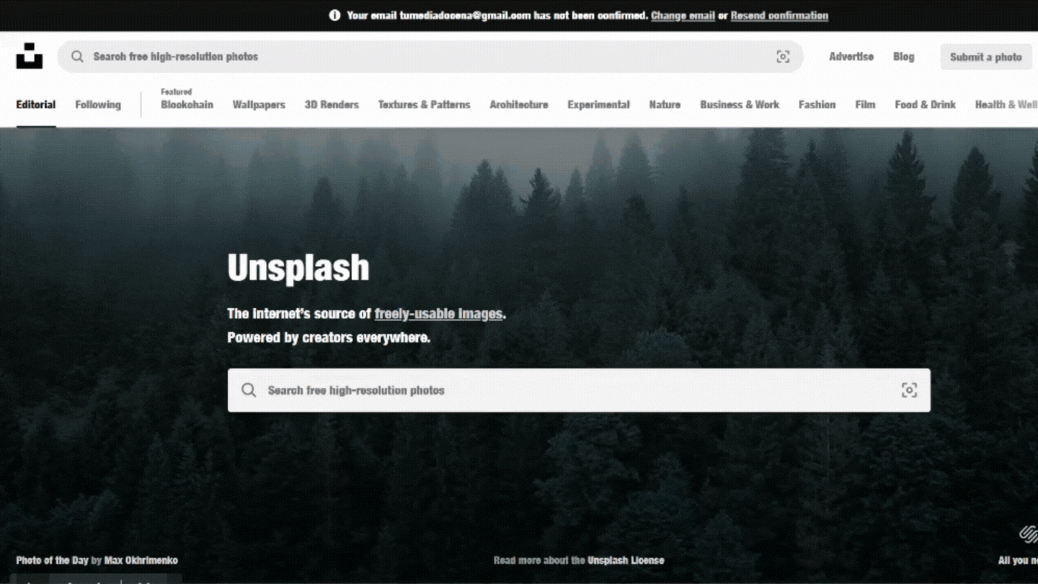Open Max Okhrimenko's photographer profile
This screenshot has width=1038, height=584.
[x=141, y=560]
